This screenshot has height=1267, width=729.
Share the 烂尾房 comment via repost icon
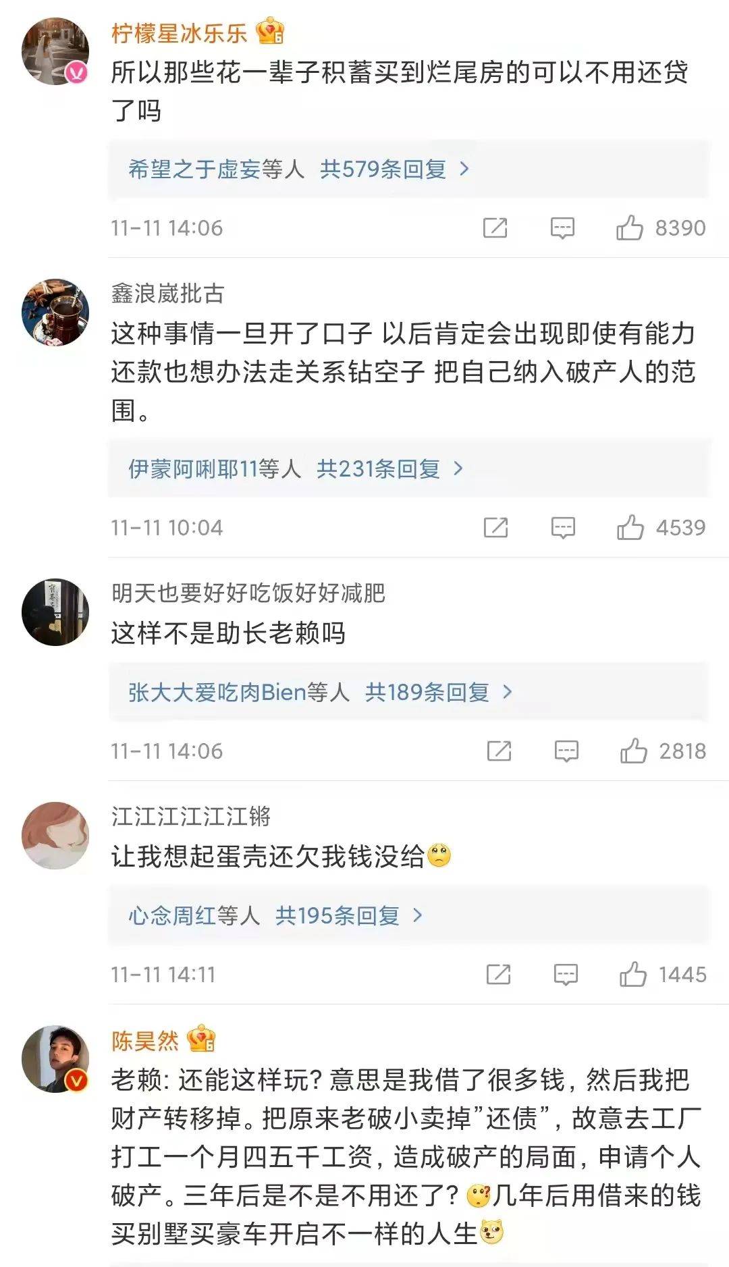click(495, 228)
